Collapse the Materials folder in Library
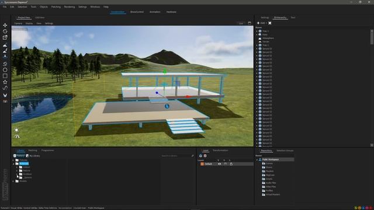This screenshot has width=374, height=210. [13, 164]
